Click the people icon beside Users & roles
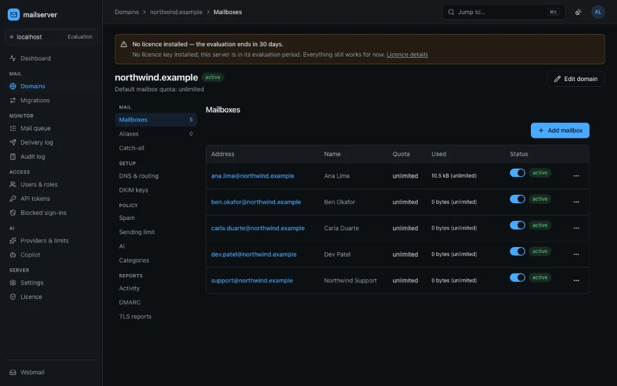Screen dimensions: 617x386 (13, 185)
